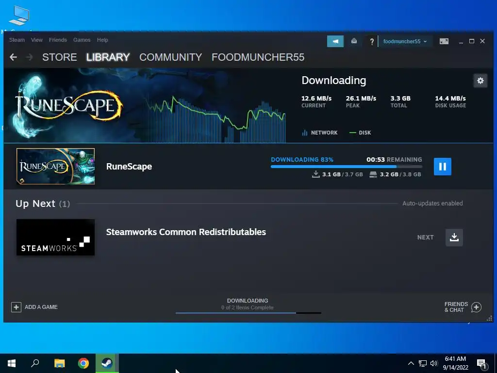Image resolution: width=497 pixels, height=373 pixels.
Task: Click 3.2 GB / 3.8 GB disk size
Action: 395,174
